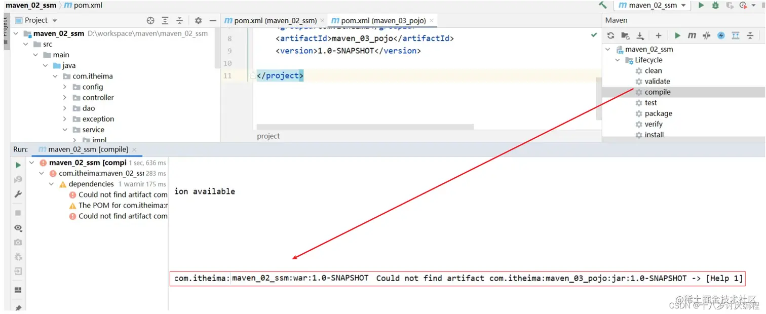Expand all in Project panel
Screen dimensions: 766x314
click(x=165, y=20)
